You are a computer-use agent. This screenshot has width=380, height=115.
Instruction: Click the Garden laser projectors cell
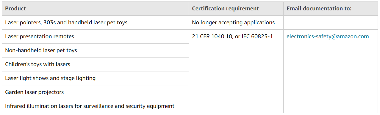pyautogui.click(x=95, y=92)
